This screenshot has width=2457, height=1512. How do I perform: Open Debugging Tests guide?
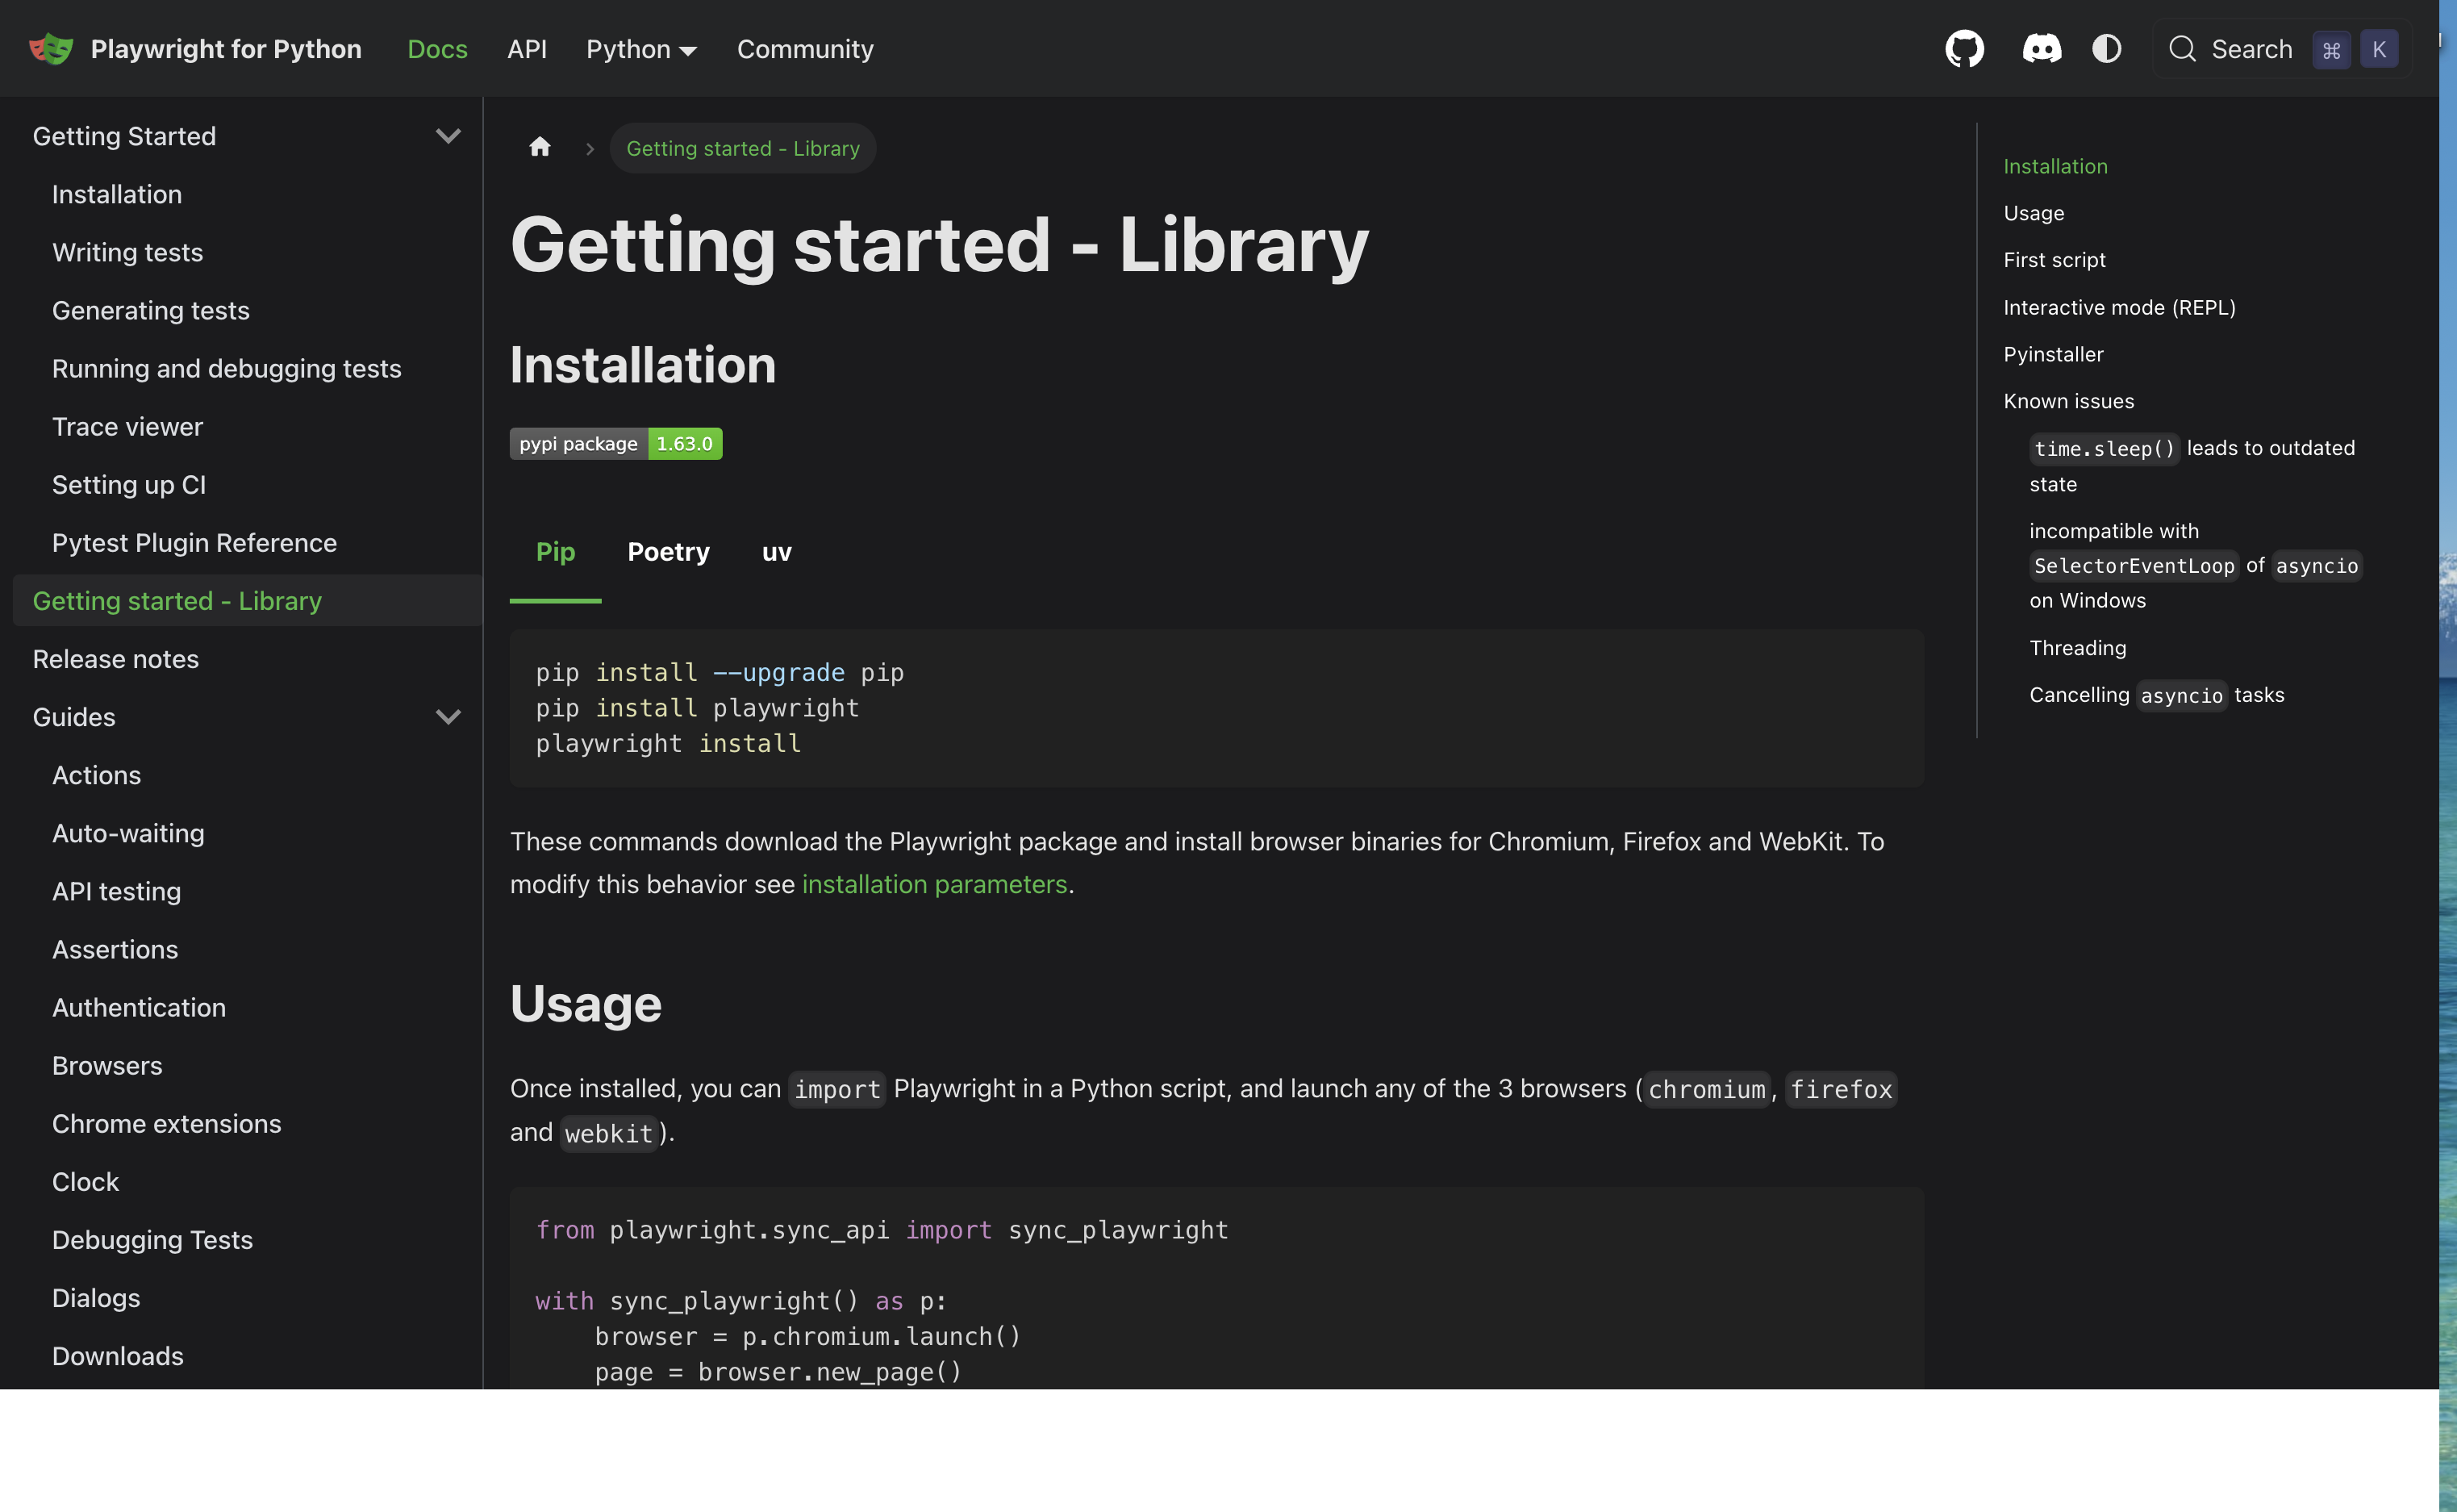(x=152, y=1239)
